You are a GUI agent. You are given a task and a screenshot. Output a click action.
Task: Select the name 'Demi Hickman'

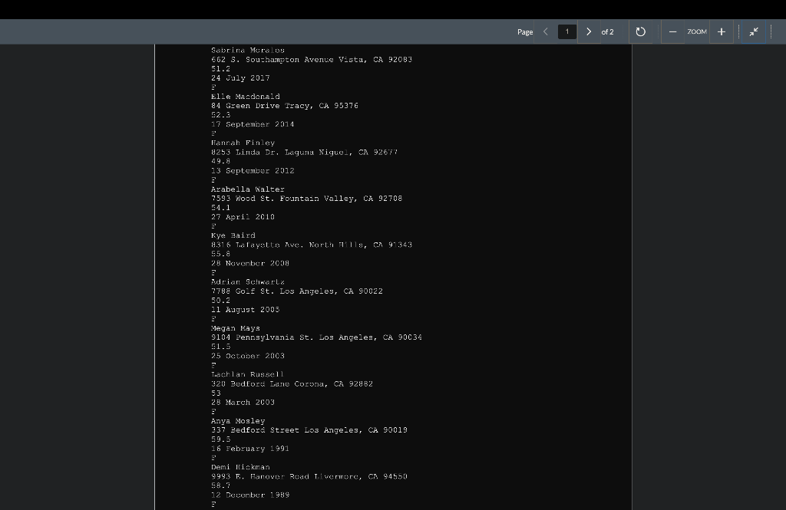click(240, 467)
